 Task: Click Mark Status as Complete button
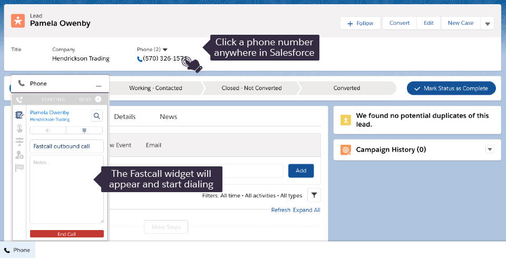pyautogui.click(x=451, y=88)
